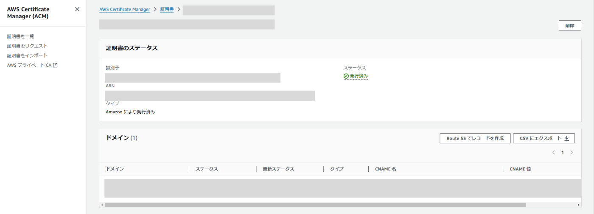Go to previous page of domains
Image resolution: width=594 pixels, height=214 pixels.
(x=553, y=152)
